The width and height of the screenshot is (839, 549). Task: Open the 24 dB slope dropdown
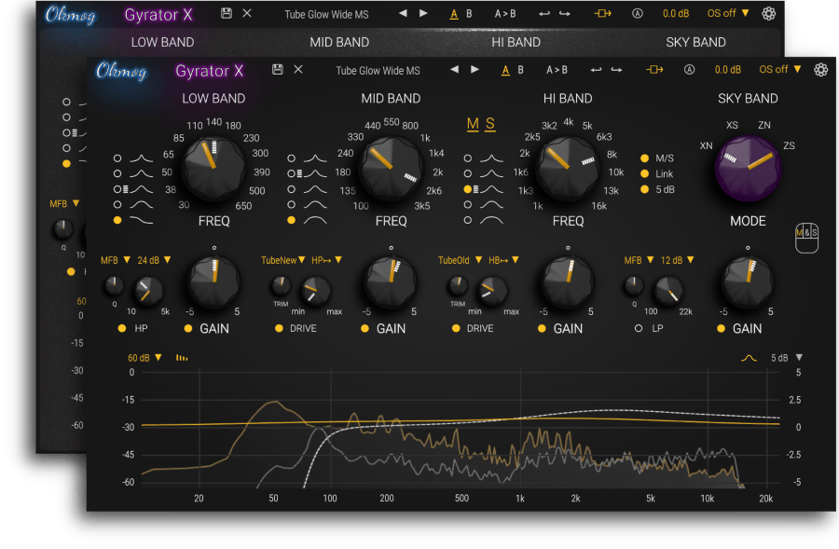click(x=154, y=260)
